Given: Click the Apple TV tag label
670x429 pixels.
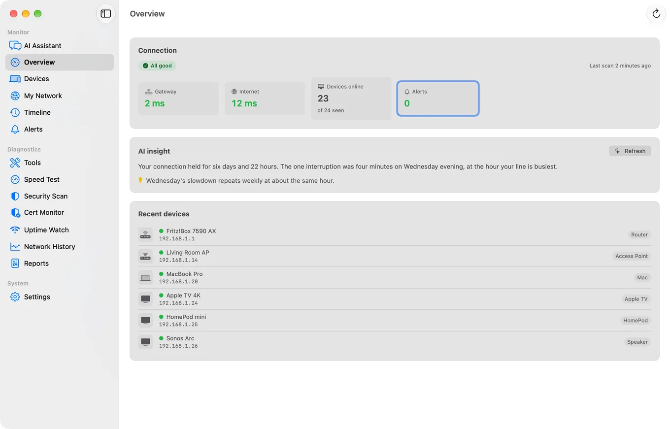Looking at the screenshot, I should (x=636, y=299).
